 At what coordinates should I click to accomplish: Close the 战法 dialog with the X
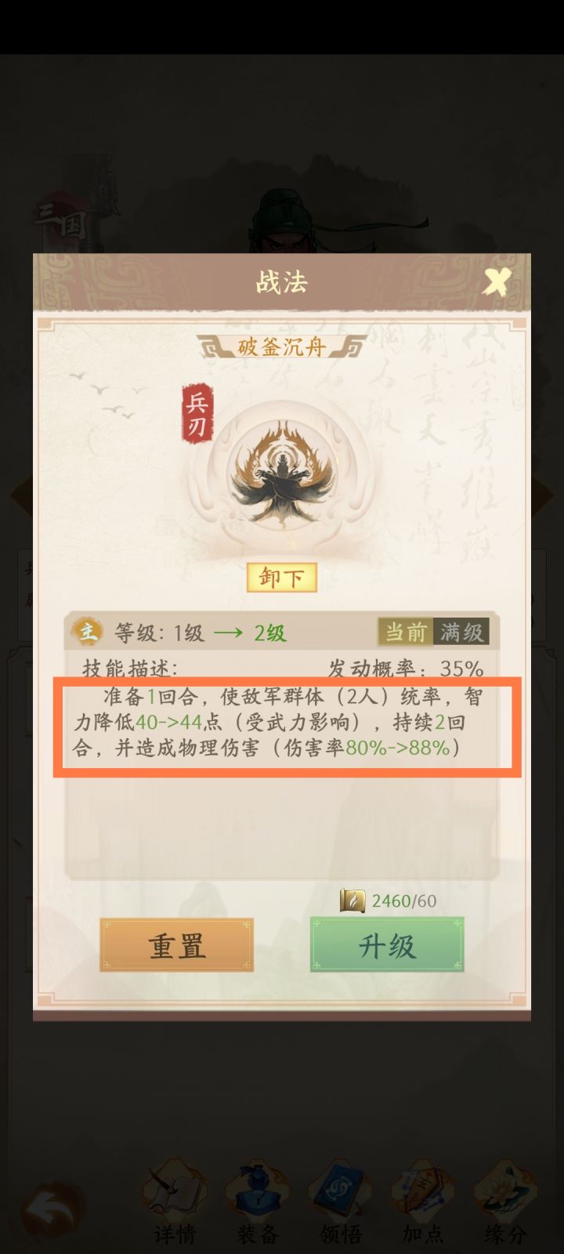coord(497,281)
